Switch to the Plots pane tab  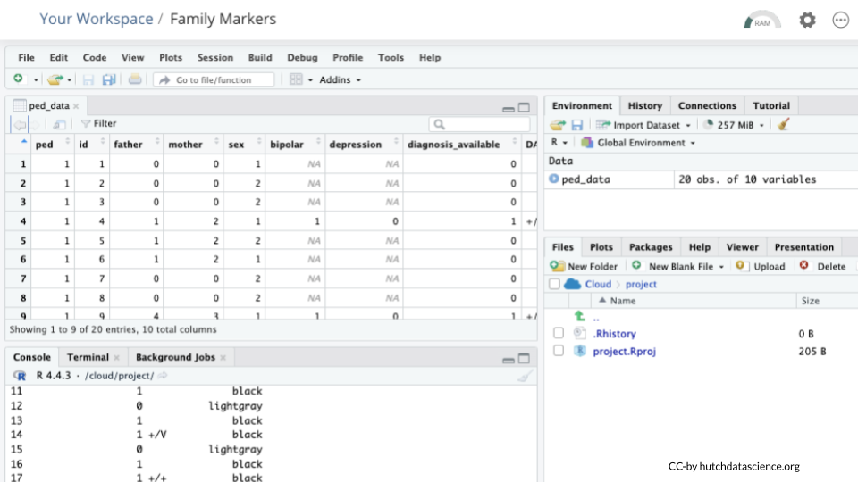click(x=601, y=247)
